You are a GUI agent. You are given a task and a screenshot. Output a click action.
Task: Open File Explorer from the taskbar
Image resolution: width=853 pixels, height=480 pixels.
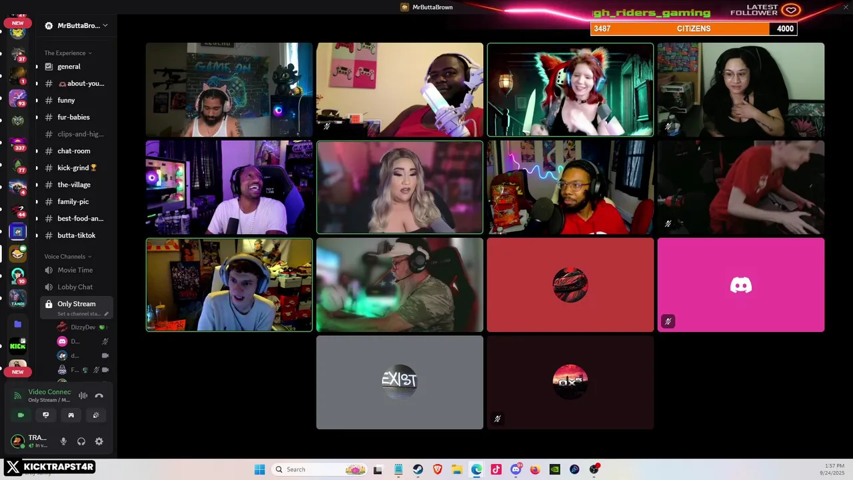pyautogui.click(x=457, y=469)
